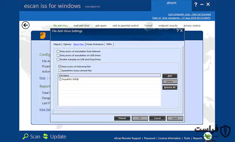Check Quarantine Access-denied files option
This screenshot has width=235, height=142.
[x=60, y=71]
